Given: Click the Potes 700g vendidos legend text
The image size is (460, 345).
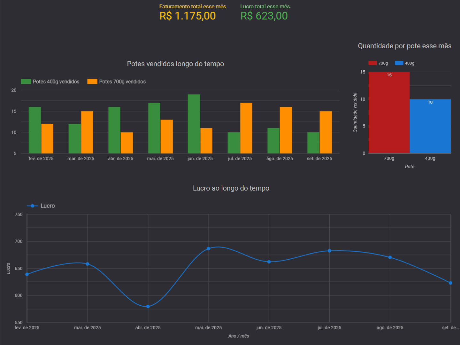Looking at the screenshot, I should pyautogui.click(x=122, y=82).
